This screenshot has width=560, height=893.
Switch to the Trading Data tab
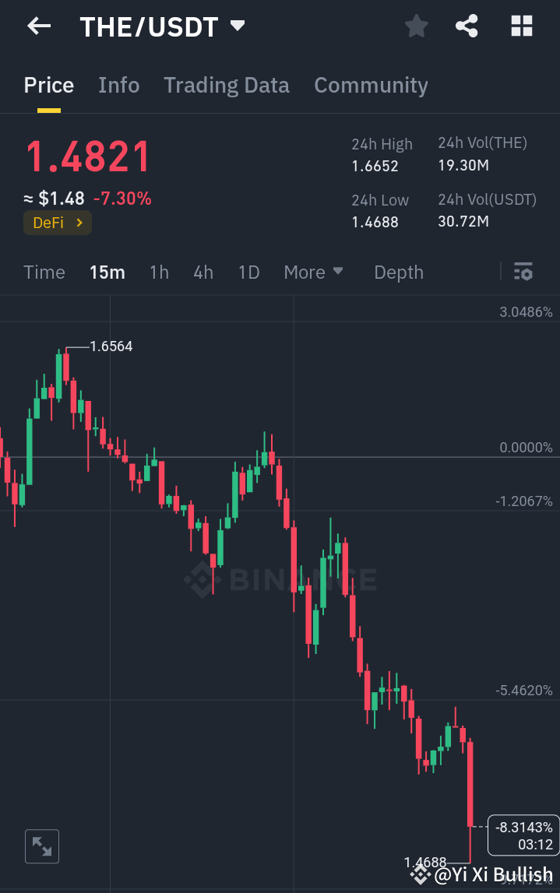(226, 85)
